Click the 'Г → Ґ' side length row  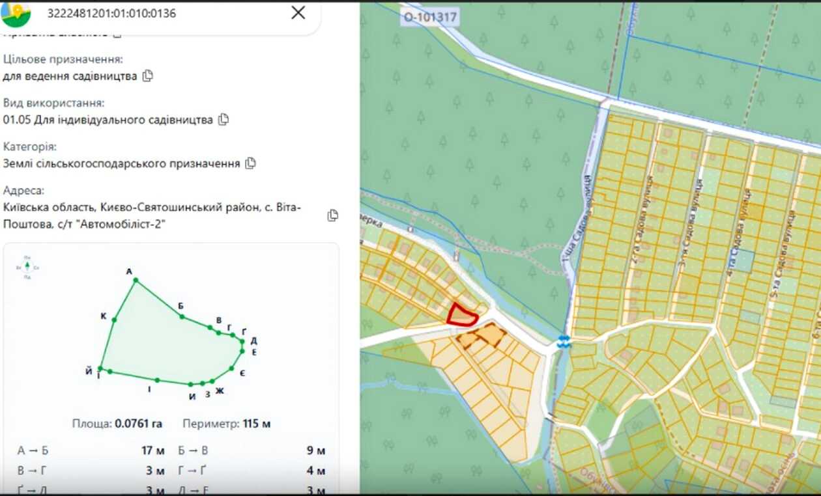(252, 471)
